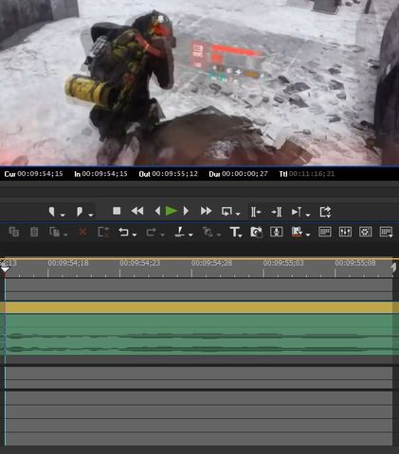
Task: Open the Palette display toggle menu icon
Action: (x=386, y=232)
